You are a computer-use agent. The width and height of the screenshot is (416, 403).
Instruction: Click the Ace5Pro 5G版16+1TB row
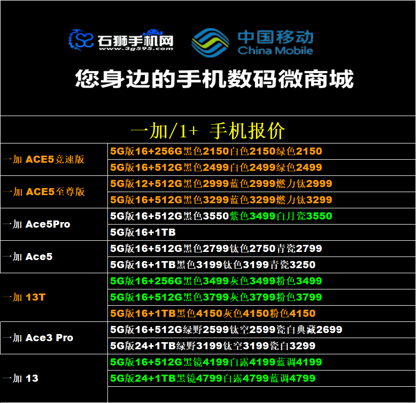tap(261, 232)
